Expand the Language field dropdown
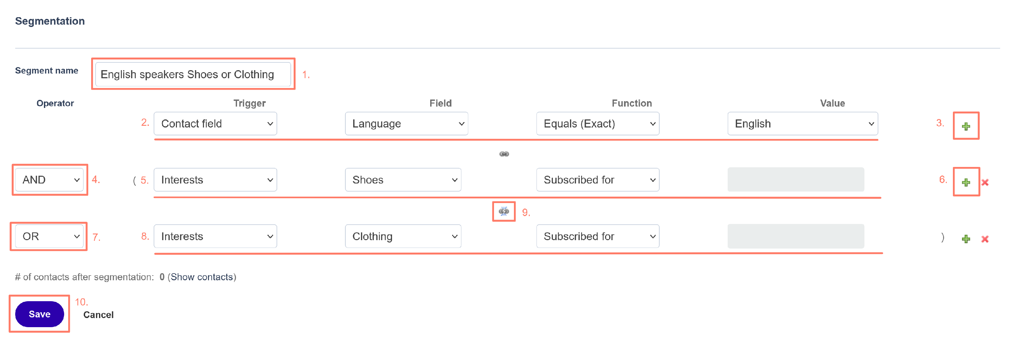 (406, 124)
